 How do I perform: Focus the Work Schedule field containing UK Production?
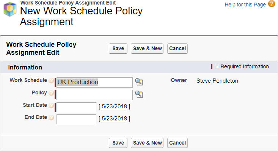tap(94, 82)
